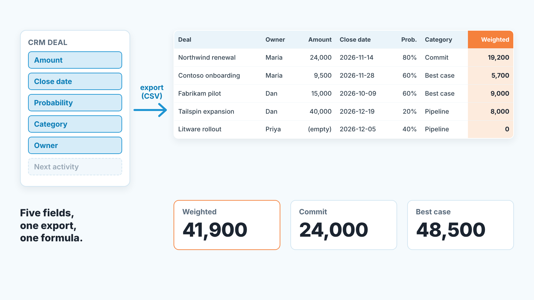Click Pipeline category for Tailspin expansion
The height and width of the screenshot is (300, 534).
[437, 111]
